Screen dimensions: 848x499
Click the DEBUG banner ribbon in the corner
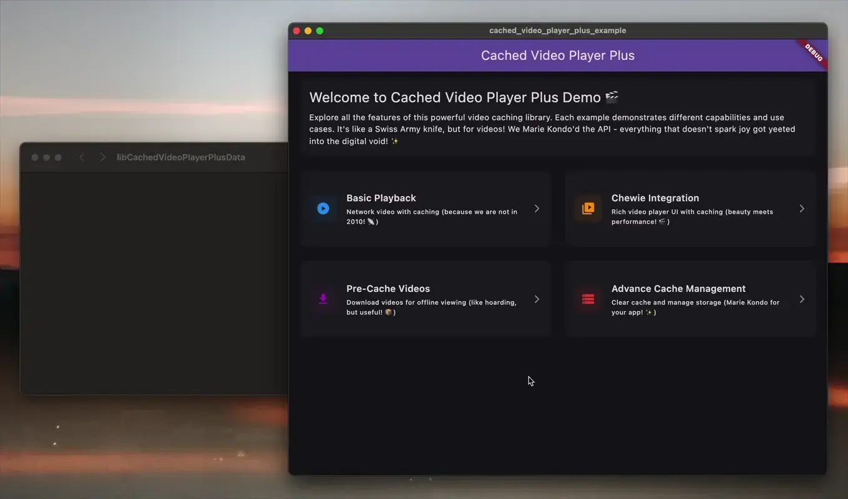click(813, 52)
